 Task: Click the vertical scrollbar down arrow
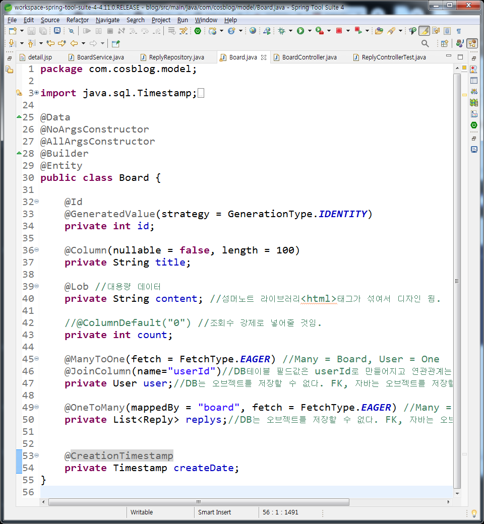click(457, 494)
